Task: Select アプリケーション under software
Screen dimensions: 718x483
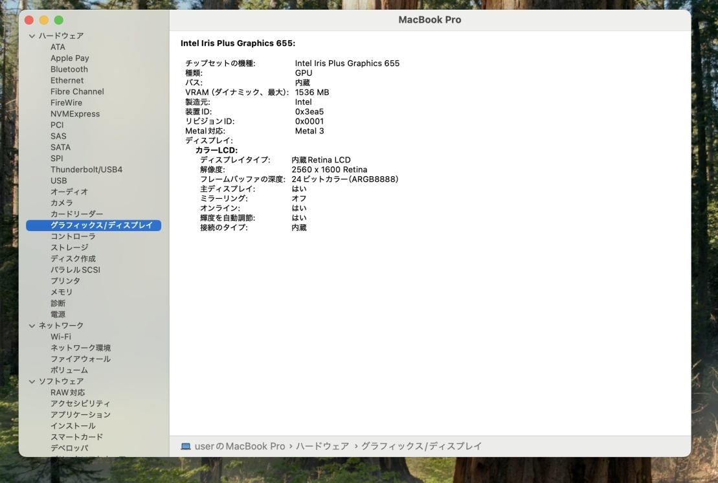Action: pos(80,414)
